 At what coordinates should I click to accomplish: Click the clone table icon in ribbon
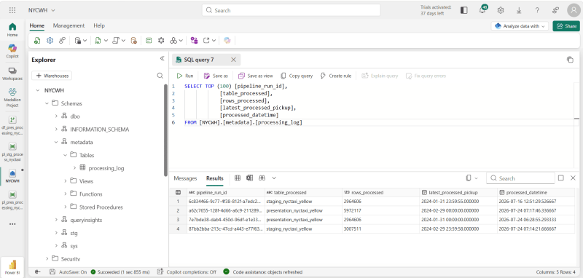134,41
